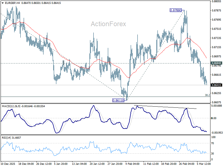
Task: Select the RSI 70 level label
Action: [212, 143]
